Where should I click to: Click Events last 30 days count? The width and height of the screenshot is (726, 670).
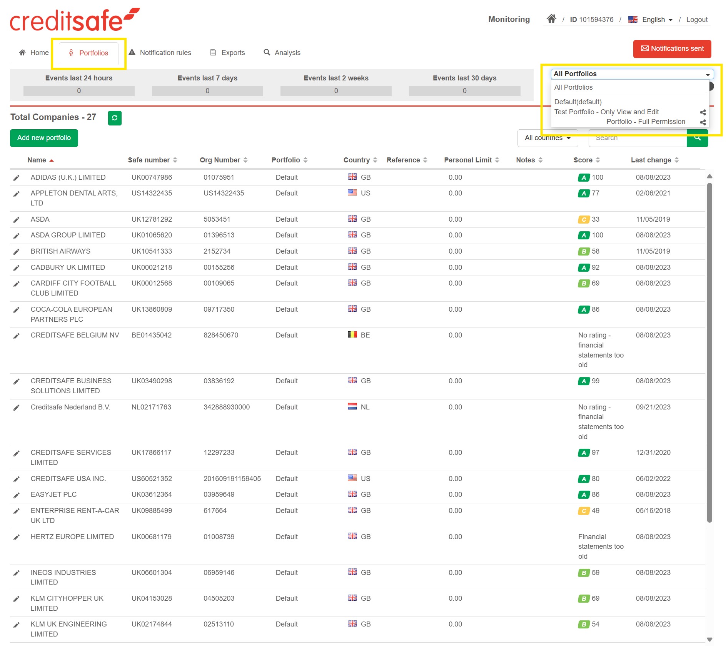pyautogui.click(x=464, y=91)
